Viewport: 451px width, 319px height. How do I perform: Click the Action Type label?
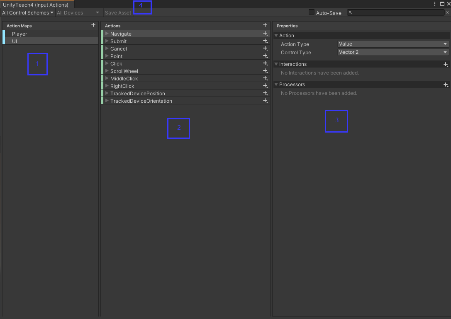pos(295,44)
